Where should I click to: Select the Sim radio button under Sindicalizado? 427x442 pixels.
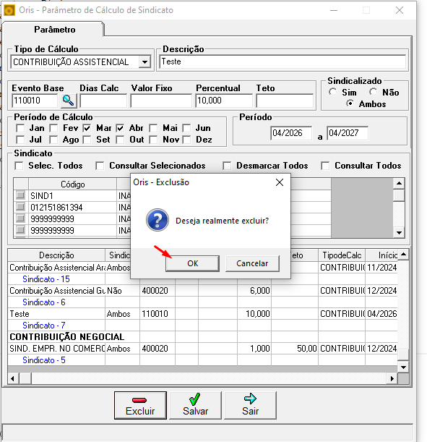(x=332, y=92)
